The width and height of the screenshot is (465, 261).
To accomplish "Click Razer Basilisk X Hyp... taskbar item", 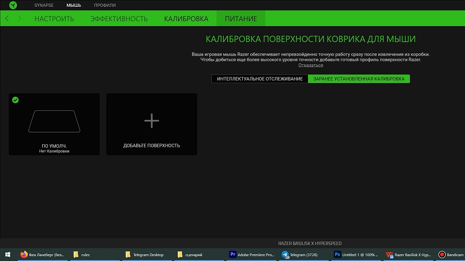I will click(x=408, y=255).
